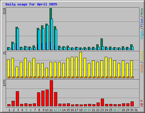Click green weekend day label 27
The image size is (145, 113).
point(119,110)
